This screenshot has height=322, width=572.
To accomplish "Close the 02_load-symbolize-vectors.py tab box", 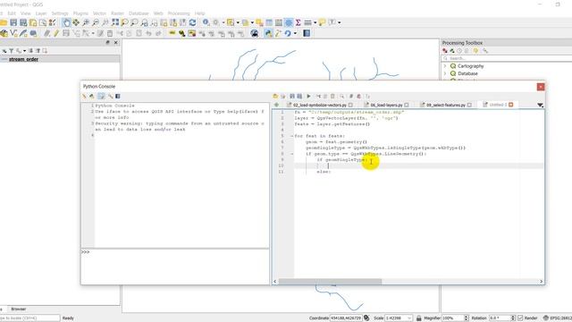I will [x=350, y=105].
